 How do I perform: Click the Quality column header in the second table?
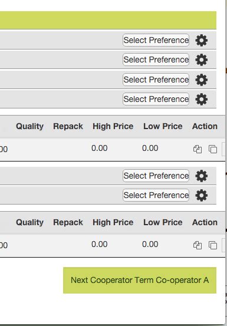point(29,222)
